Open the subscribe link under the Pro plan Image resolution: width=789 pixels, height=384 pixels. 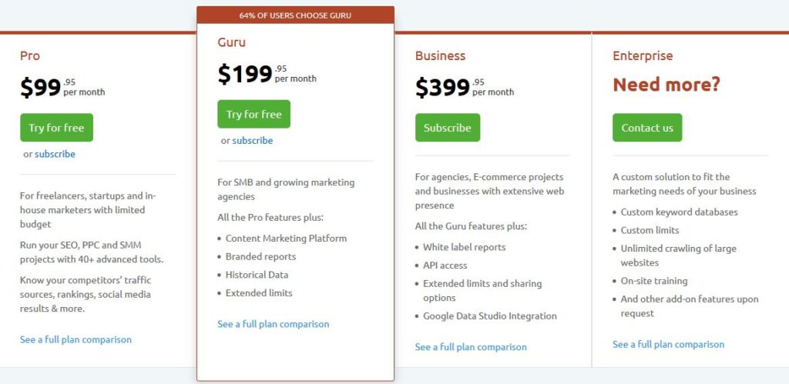click(x=55, y=154)
